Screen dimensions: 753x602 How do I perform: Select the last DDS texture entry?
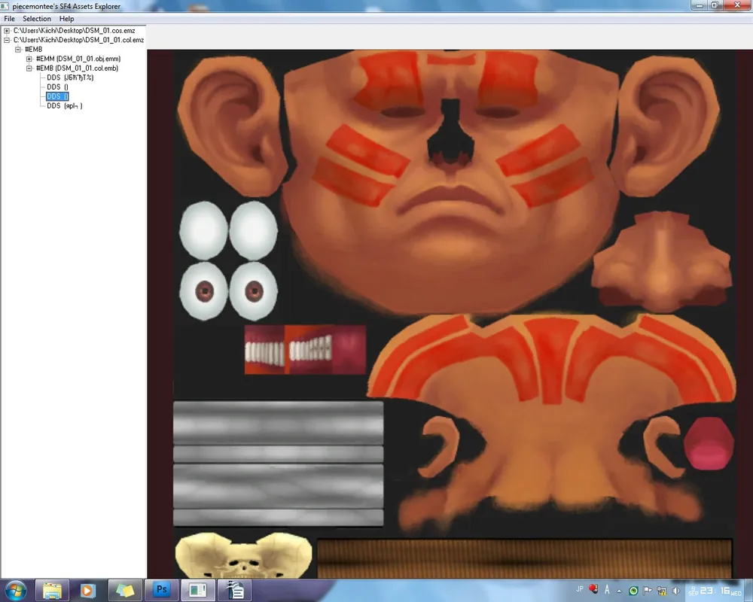click(64, 106)
